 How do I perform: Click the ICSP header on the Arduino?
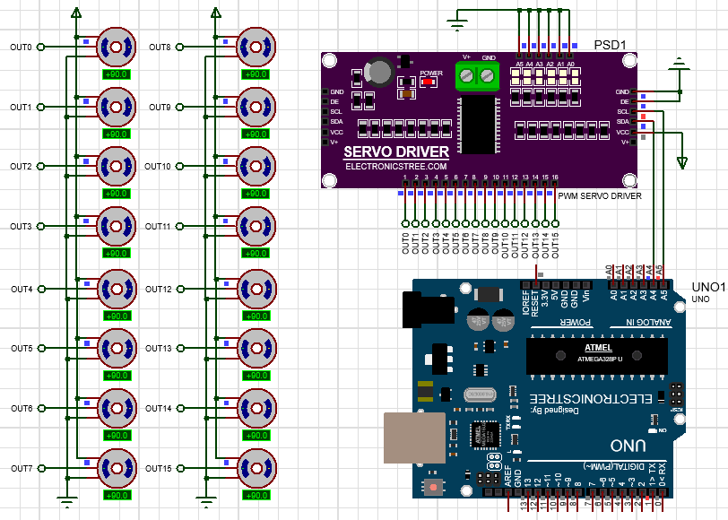676,394
